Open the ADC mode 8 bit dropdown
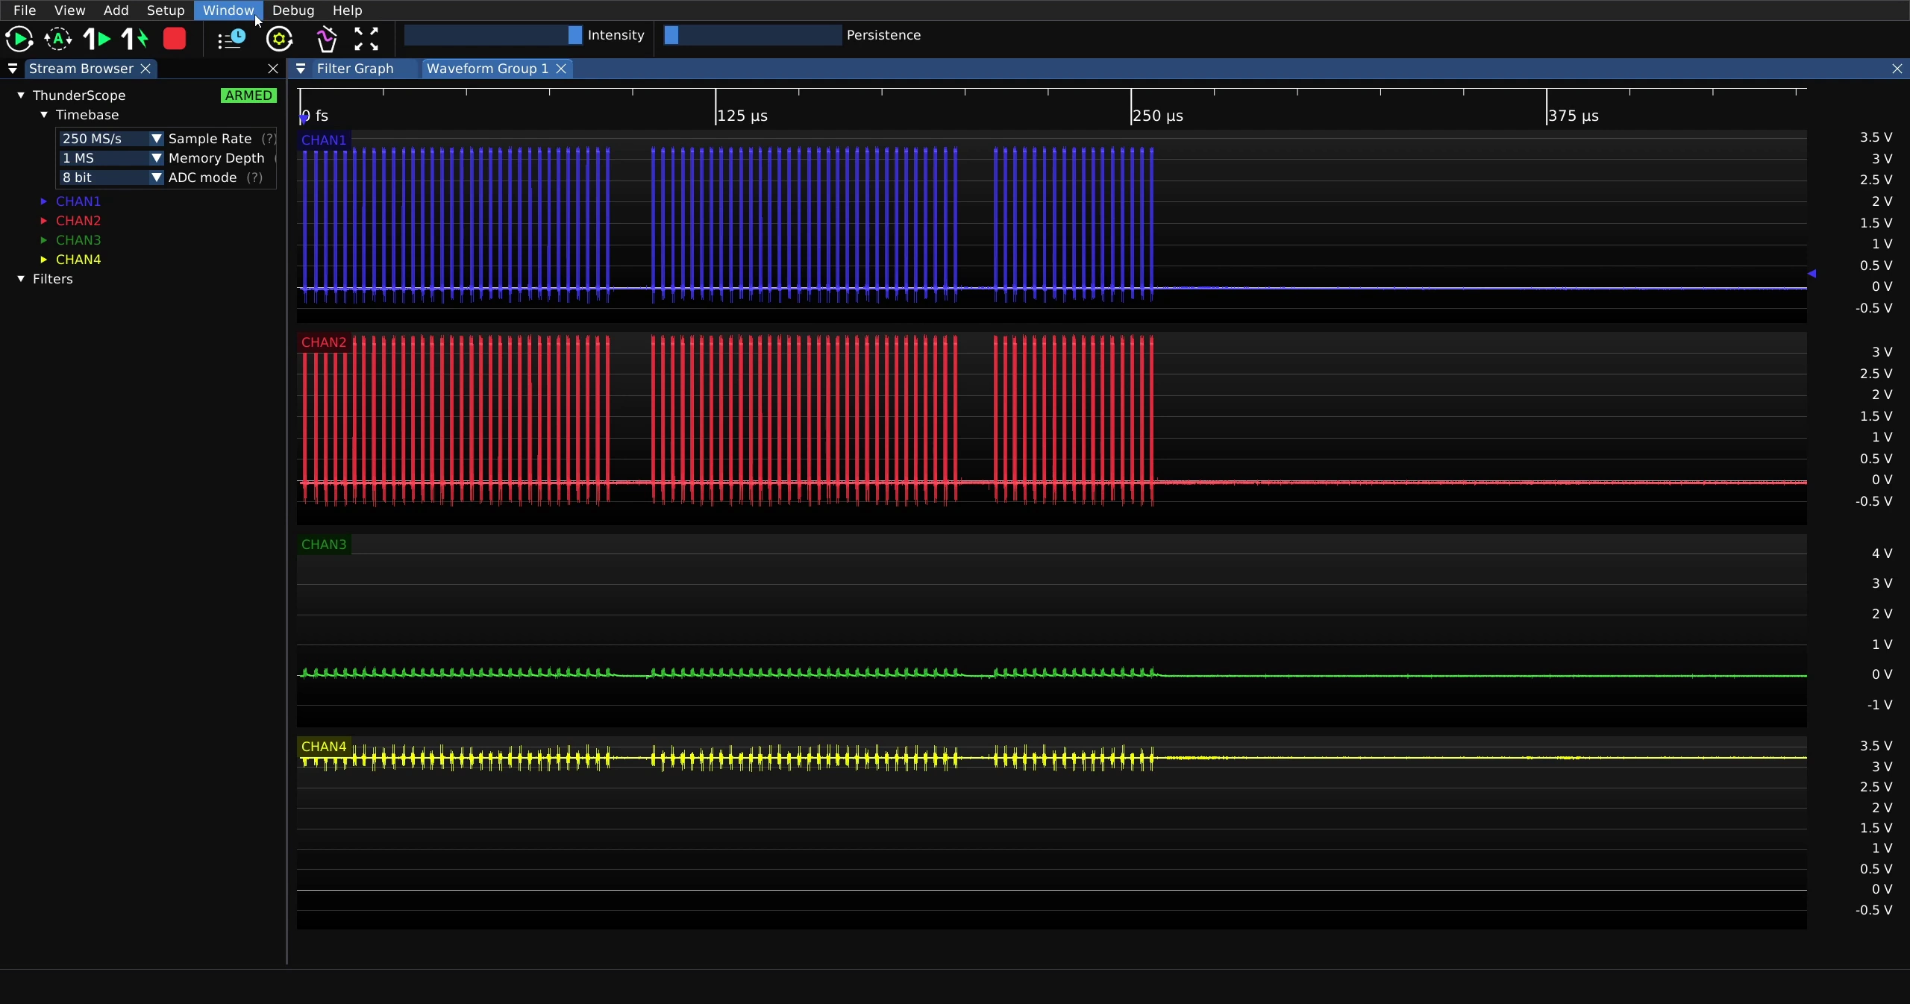1910x1004 pixels. pyautogui.click(x=111, y=178)
